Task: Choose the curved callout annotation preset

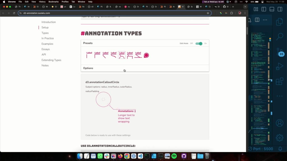Action: pos(114,55)
